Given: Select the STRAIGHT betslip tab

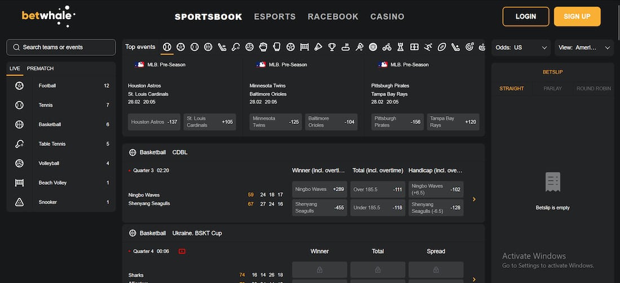Looking at the screenshot, I should [x=512, y=89].
